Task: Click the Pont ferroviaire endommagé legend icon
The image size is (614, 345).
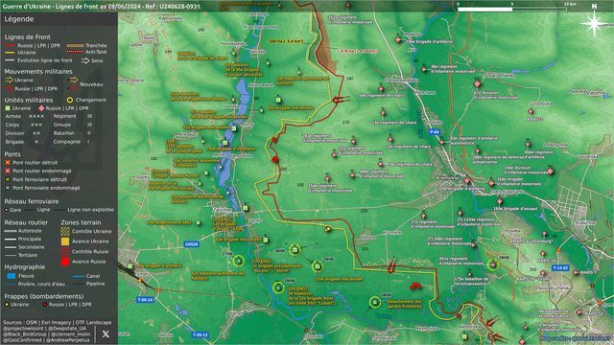Action: point(8,188)
